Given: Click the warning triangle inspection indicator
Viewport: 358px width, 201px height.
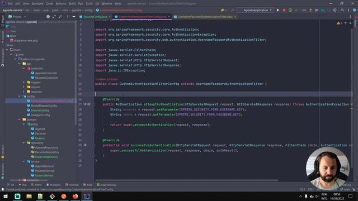Looking at the screenshot, I should click(x=339, y=23).
